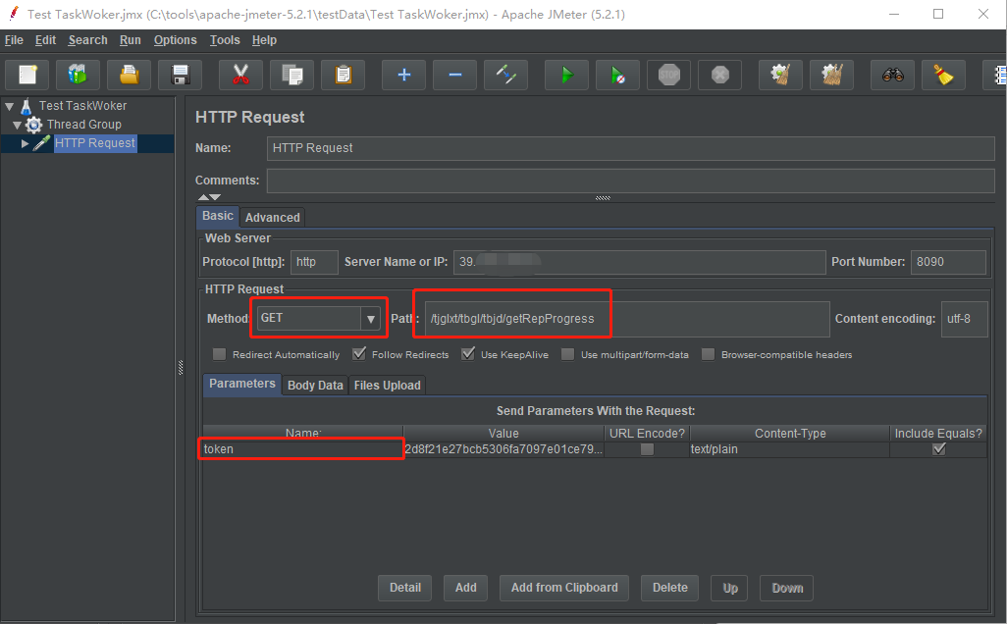Click the text/plain Content-Type cell
The image size is (1007, 624).
point(789,449)
